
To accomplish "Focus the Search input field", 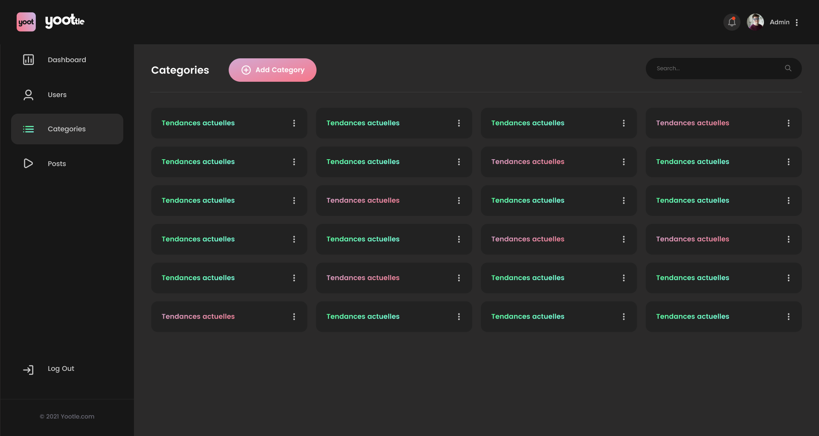I will click(x=717, y=69).
